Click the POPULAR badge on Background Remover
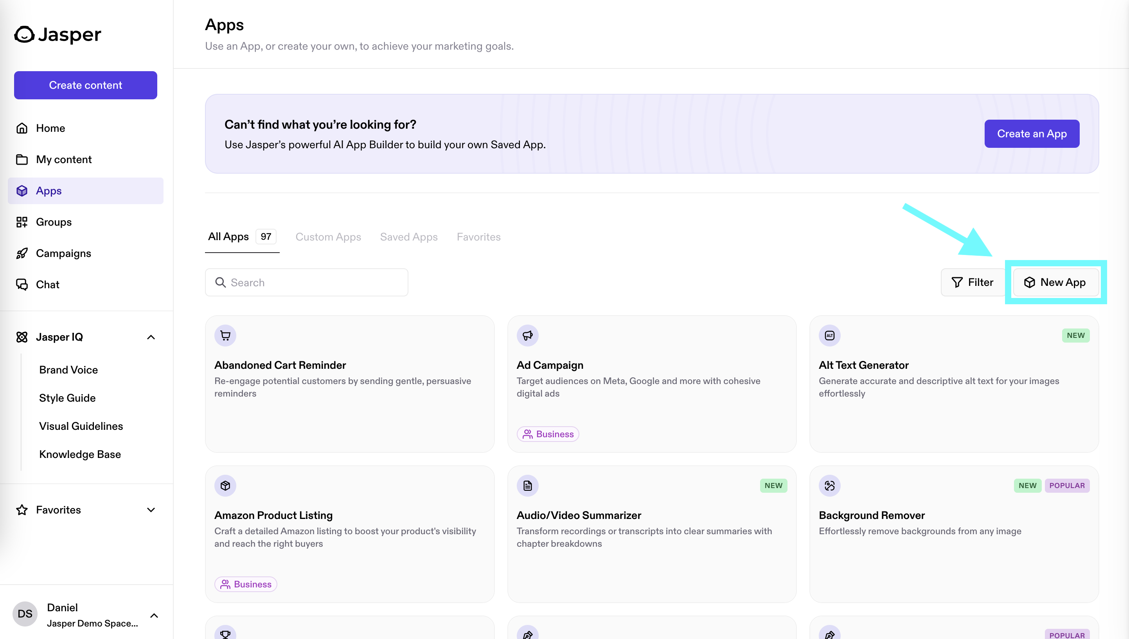This screenshot has height=639, width=1129. point(1067,486)
